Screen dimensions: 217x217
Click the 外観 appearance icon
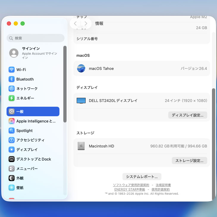coord(12,178)
